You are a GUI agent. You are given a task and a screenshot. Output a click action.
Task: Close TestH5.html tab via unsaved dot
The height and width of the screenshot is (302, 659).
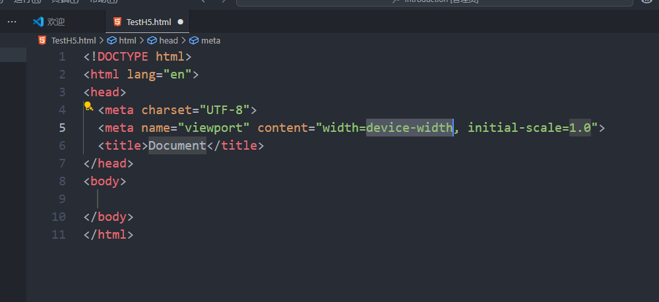180,22
